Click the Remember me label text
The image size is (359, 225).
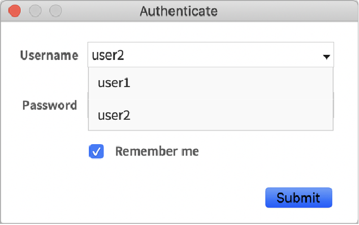tap(157, 152)
